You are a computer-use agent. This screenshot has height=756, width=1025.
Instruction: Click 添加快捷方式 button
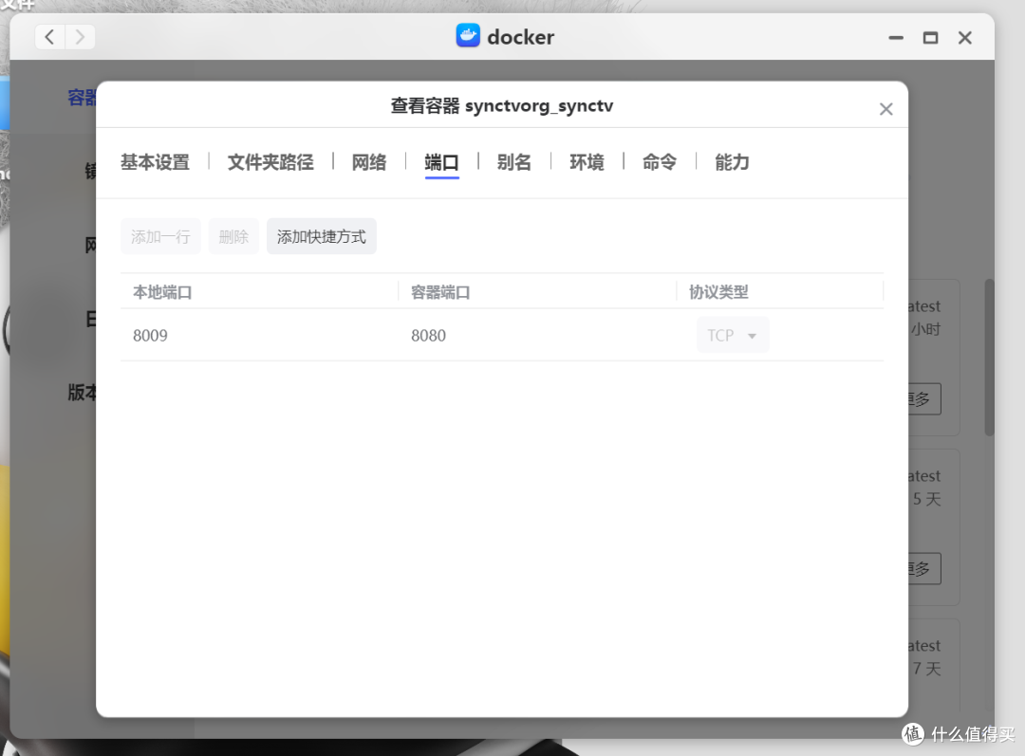point(322,236)
